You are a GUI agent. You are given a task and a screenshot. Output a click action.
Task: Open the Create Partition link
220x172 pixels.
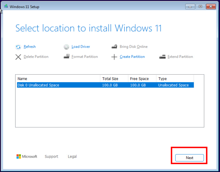(x=132, y=57)
